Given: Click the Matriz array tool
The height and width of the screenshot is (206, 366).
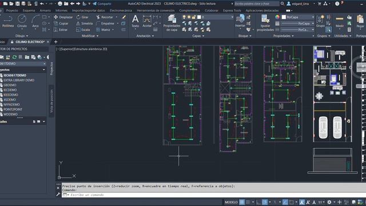Looking at the screenshot, I should coord(103,30).
